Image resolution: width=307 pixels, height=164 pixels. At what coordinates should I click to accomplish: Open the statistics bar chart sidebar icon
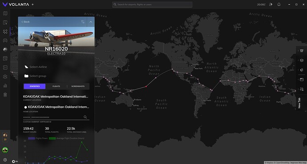[5, 86]
